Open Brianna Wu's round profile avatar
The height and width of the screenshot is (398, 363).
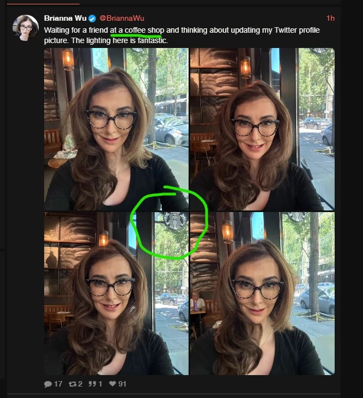(26, 27)
